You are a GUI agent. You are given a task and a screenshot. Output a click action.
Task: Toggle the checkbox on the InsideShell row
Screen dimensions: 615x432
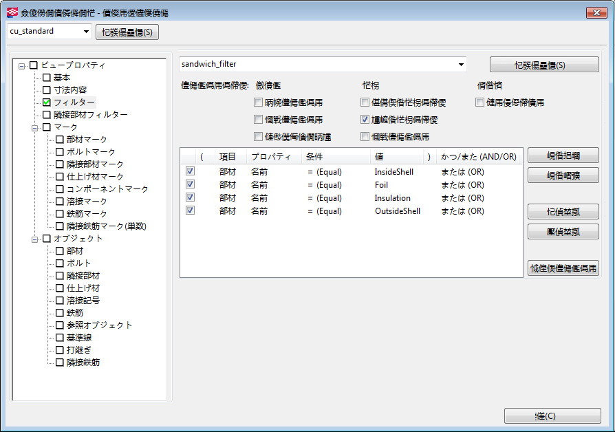point(190,171)
